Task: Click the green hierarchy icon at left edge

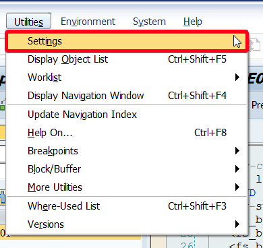Action: pyautogui.click(x=2, y=104)
